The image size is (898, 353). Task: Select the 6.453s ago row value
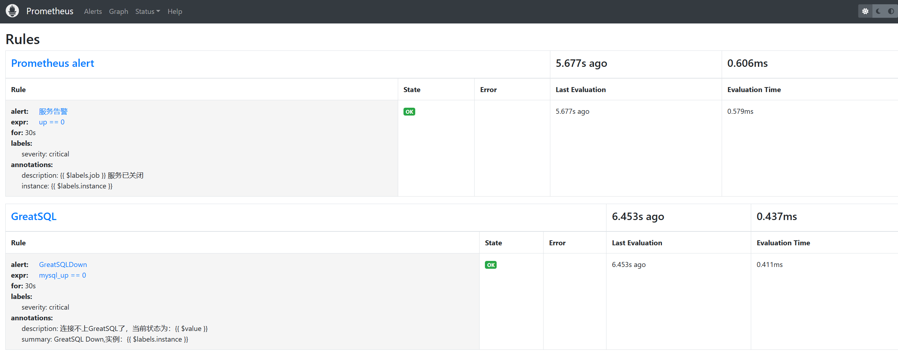(x=629, y=264)
